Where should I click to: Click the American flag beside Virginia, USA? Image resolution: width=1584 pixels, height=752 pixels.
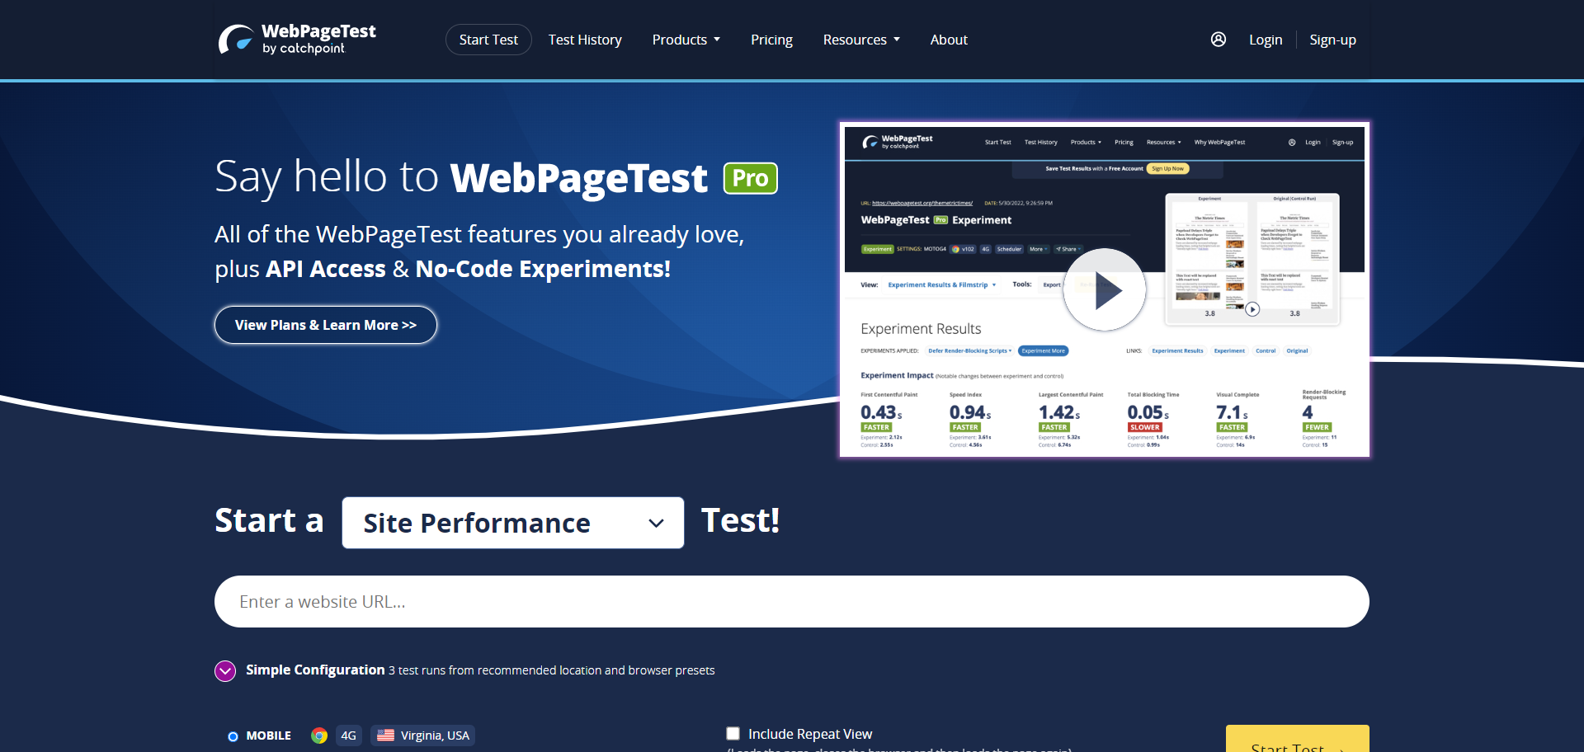(x=387, y=735)
